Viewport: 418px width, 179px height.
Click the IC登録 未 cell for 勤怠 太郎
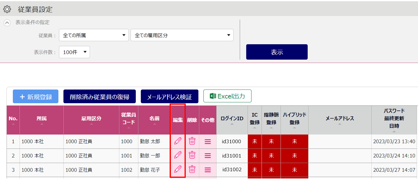255,141
